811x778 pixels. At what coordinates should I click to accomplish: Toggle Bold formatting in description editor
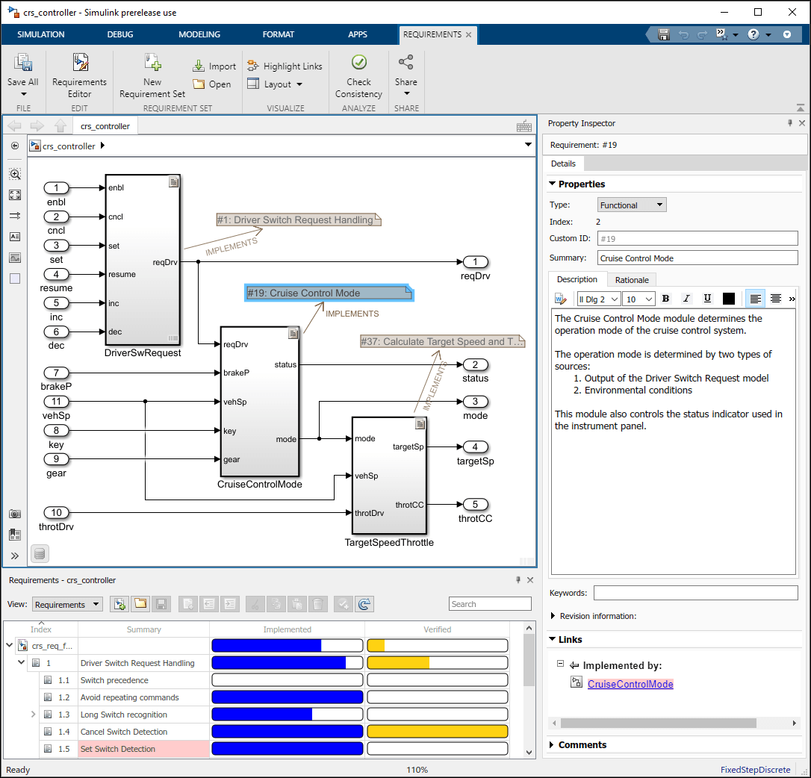666,299
